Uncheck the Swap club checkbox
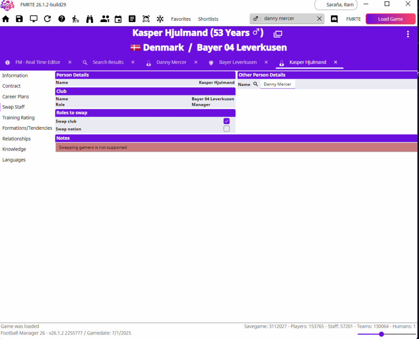The width and height of the screenshot is (419, 339). pyautogui.click(x=227, y=121)
